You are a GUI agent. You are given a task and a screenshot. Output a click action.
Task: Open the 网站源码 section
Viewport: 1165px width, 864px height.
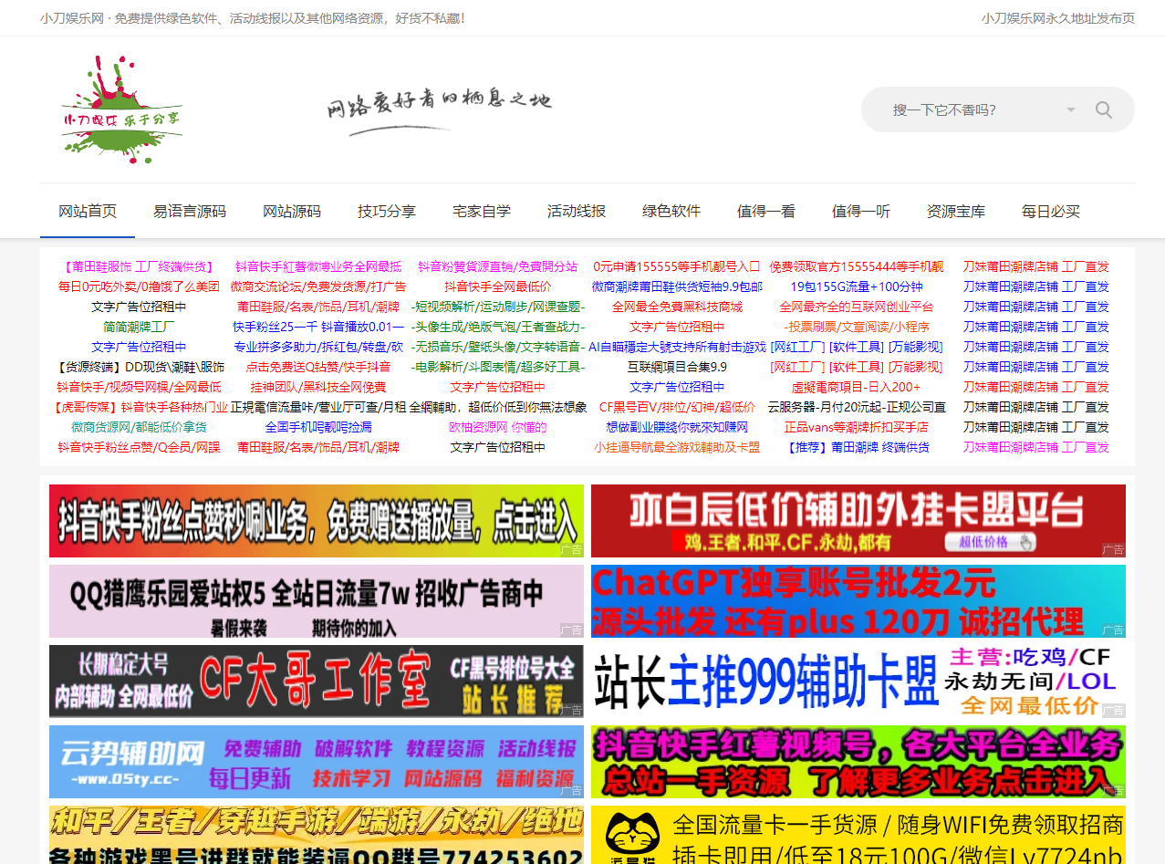[291, 211]
